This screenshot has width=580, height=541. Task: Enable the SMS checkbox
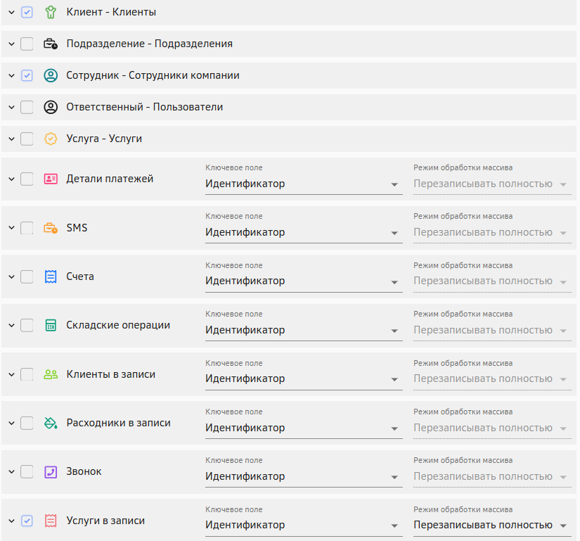(27, 227)
